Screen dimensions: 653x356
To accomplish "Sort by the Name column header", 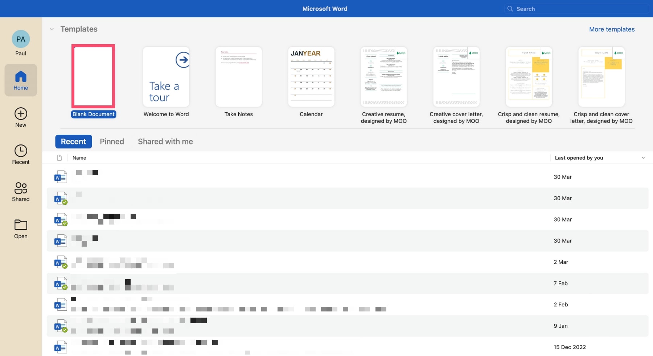I will [79, 158].
